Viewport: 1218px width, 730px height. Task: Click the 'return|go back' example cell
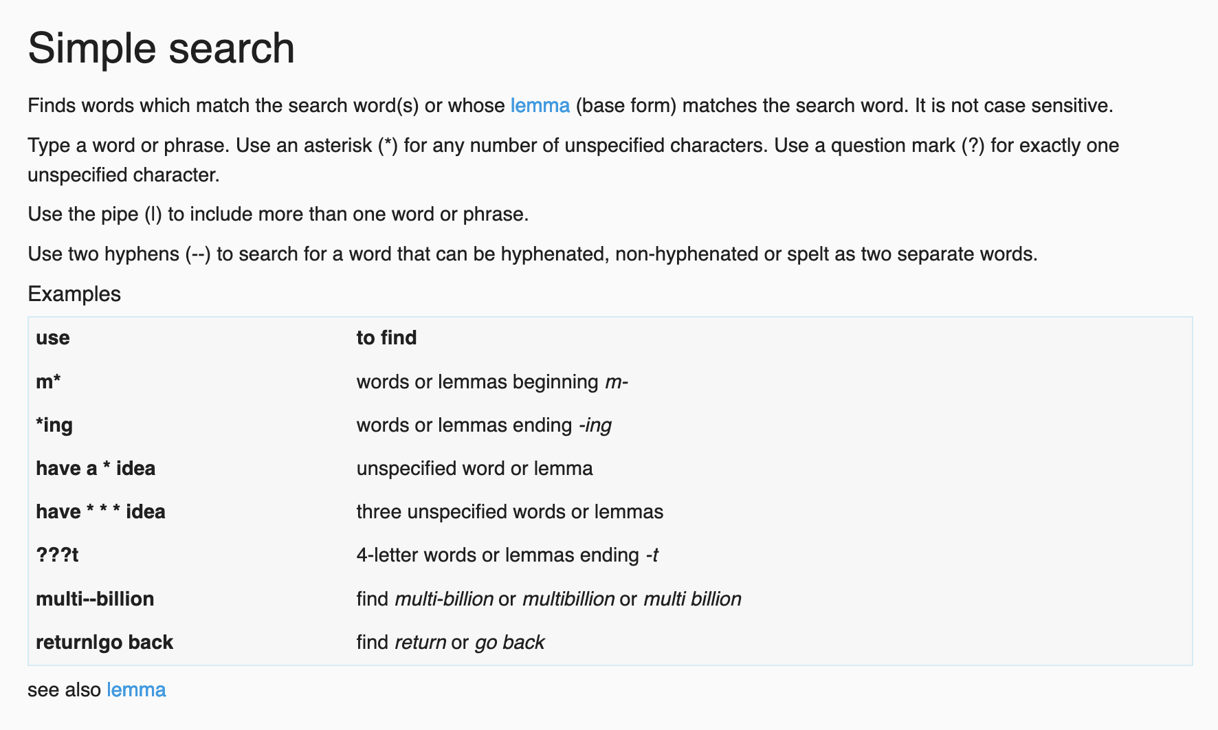(104, 642)
